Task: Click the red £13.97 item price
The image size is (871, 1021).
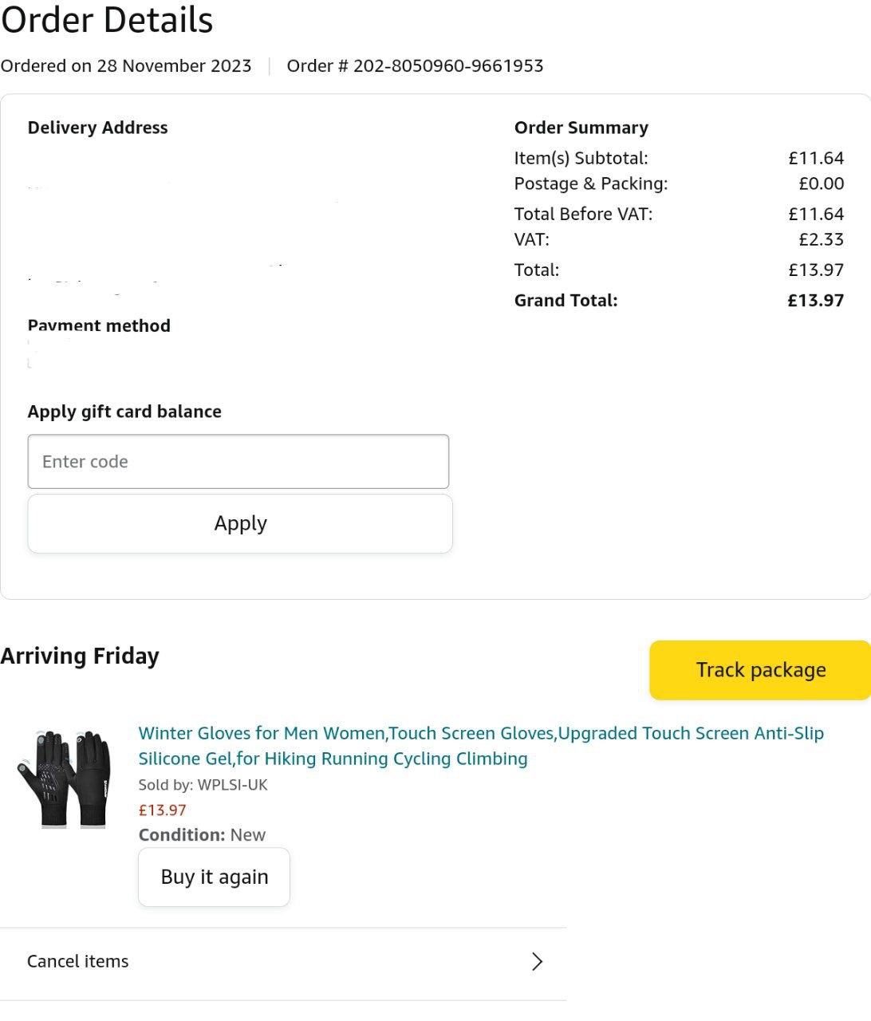Action: pos(163,810)
